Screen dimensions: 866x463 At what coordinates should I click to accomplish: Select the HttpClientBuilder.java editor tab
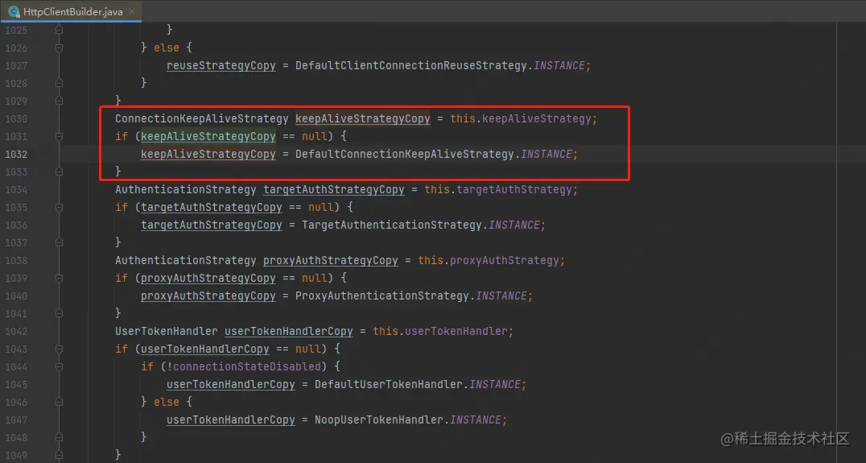click(x=72, y=11)
